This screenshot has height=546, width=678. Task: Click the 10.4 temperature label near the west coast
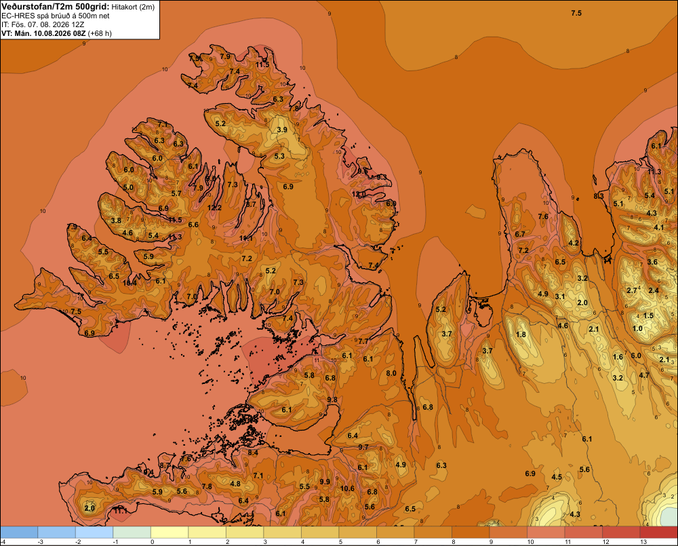pos(129,283)
